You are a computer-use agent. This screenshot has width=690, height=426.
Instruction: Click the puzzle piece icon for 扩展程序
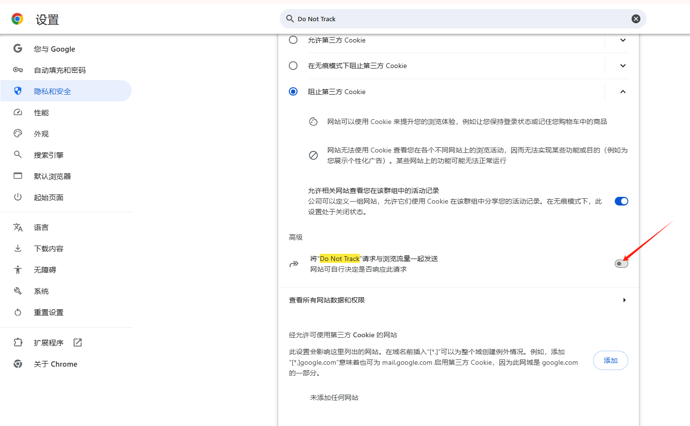[x=18, y=343]
